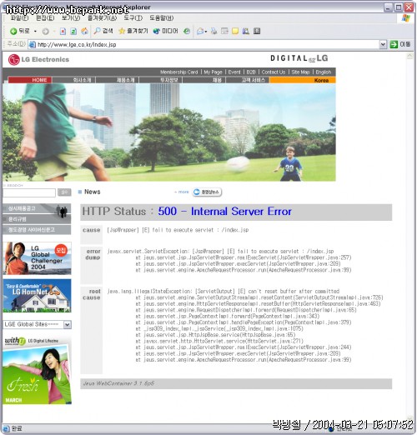Click the News more link
This screenshot has height=435, width=417.
pos(182,192)
